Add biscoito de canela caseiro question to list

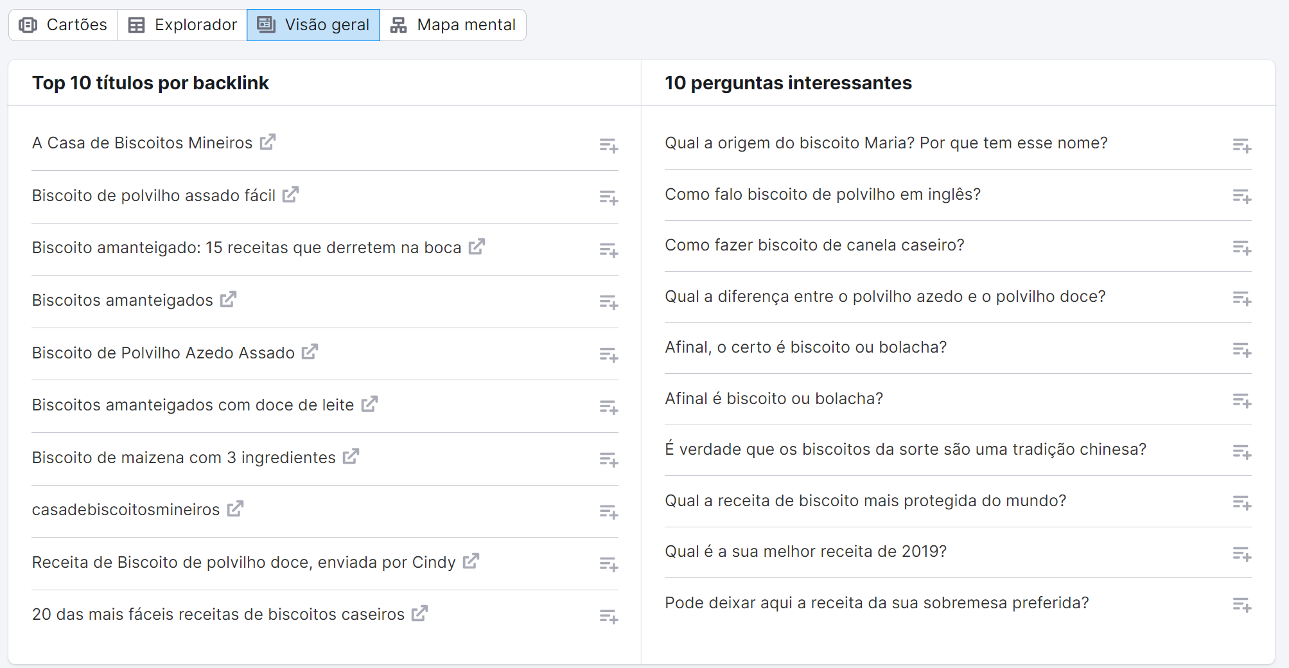(1241, 247)
